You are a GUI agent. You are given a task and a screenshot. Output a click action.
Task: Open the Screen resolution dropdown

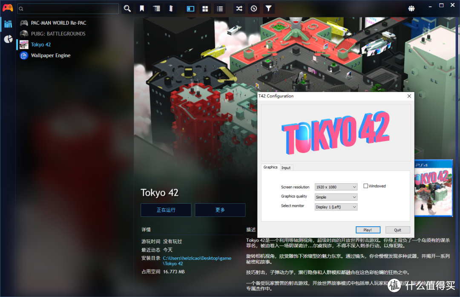point(336,187)
